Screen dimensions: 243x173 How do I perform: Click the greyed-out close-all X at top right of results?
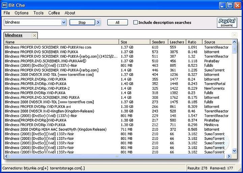[x=234, y=35]
